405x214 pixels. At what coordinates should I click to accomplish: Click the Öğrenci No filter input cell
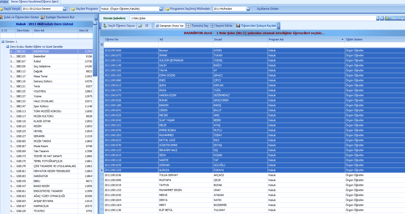tap(131, 45)
